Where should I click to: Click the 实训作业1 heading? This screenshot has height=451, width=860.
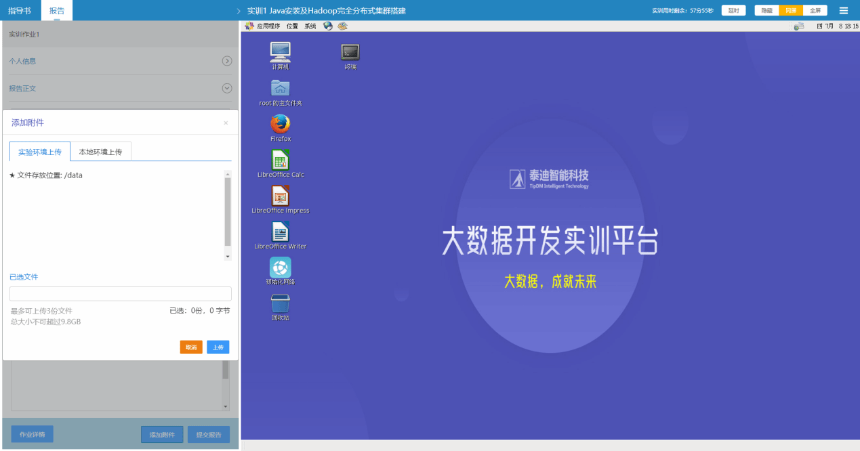24,34
